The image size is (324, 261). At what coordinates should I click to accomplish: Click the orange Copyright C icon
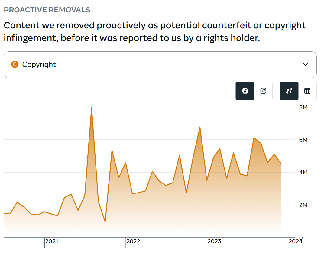(15, 64)
